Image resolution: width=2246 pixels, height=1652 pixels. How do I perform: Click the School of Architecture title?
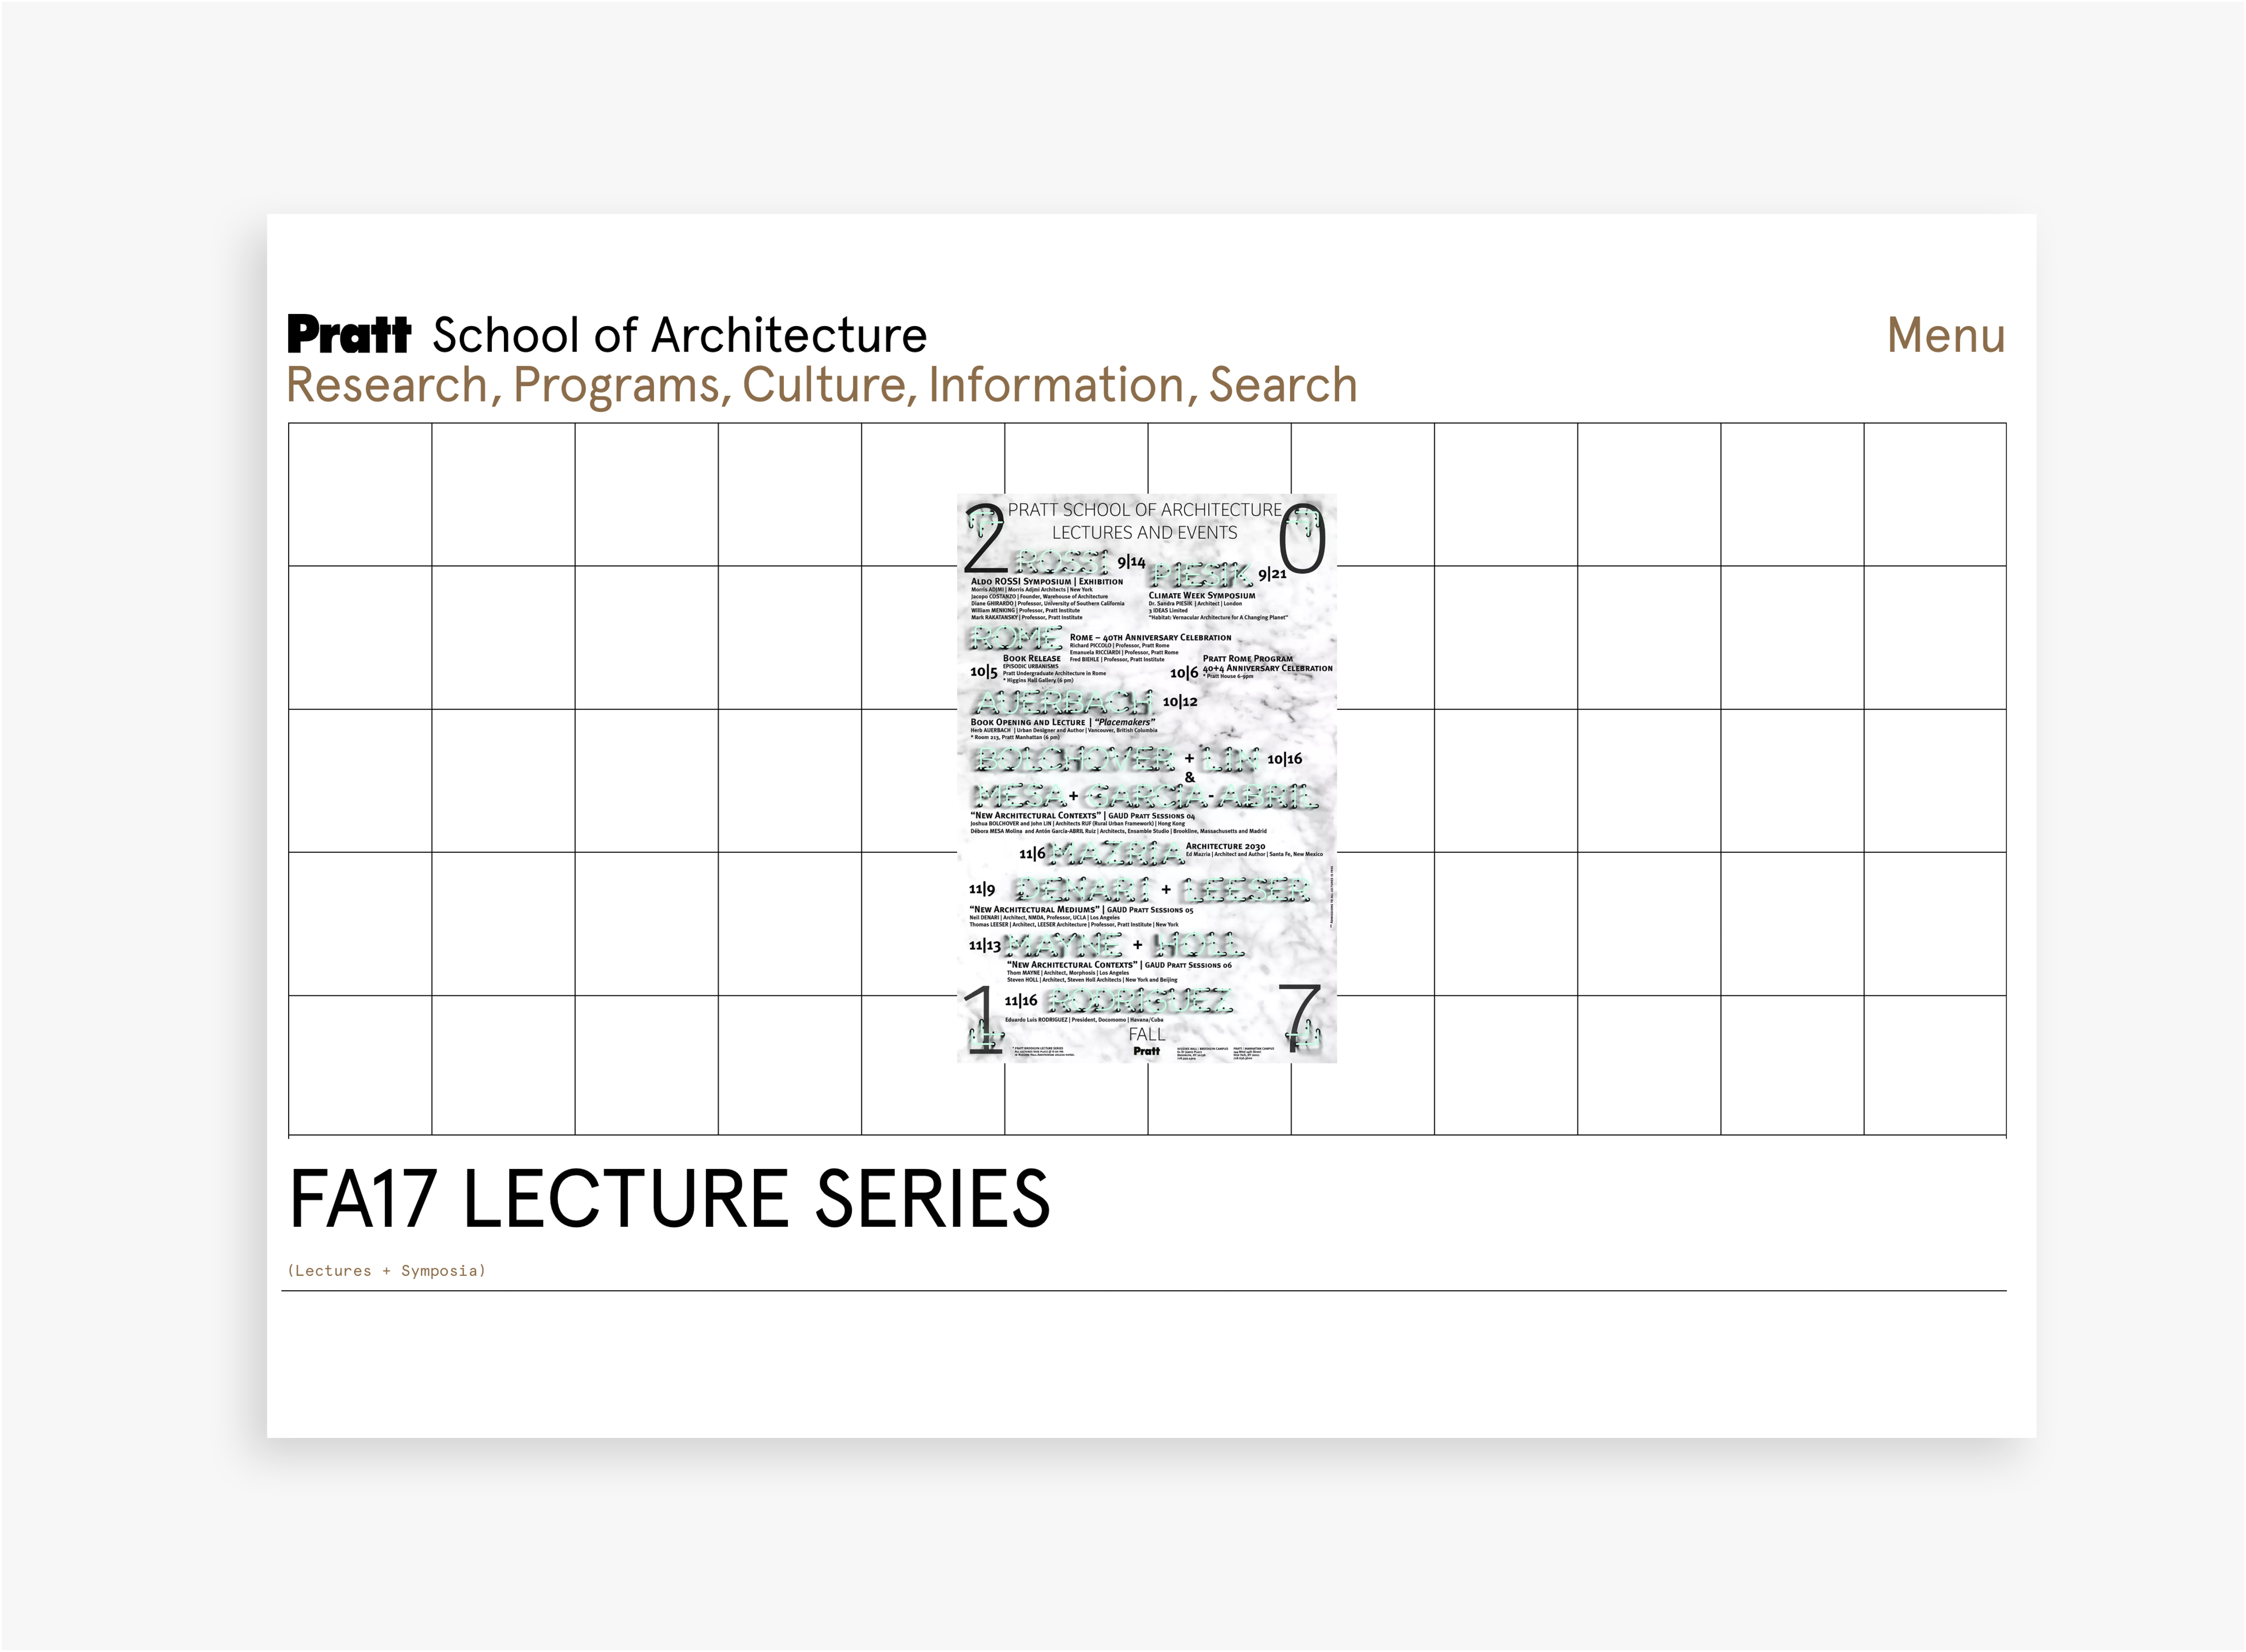[679, 335]
